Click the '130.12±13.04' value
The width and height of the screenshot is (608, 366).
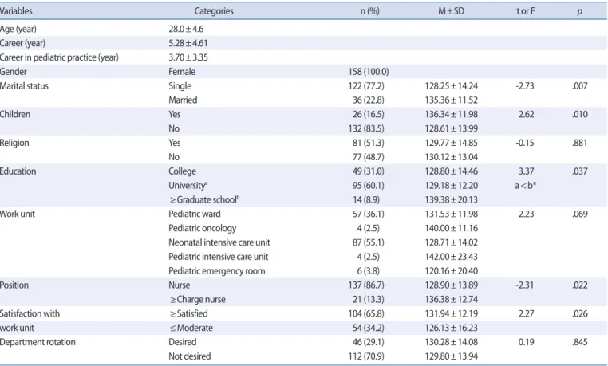click(452, 157)
